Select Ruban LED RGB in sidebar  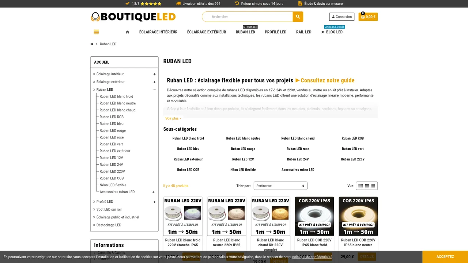112,117
